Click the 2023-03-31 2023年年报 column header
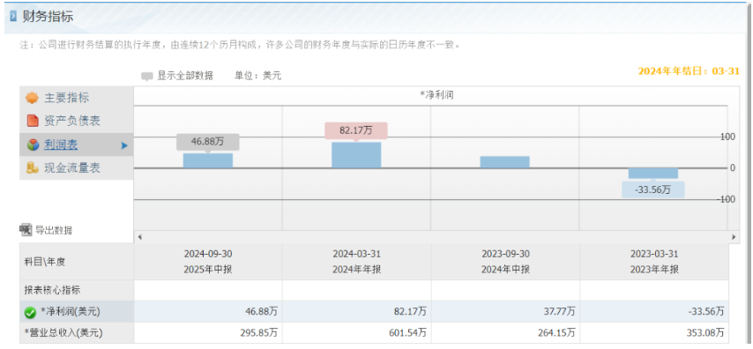This screenshot has width=753, height=349. coord(654,262)
